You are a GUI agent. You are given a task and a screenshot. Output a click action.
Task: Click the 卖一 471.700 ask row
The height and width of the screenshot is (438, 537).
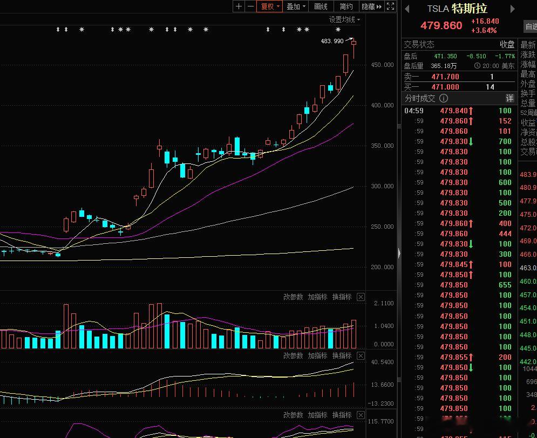tap(458, 77)
